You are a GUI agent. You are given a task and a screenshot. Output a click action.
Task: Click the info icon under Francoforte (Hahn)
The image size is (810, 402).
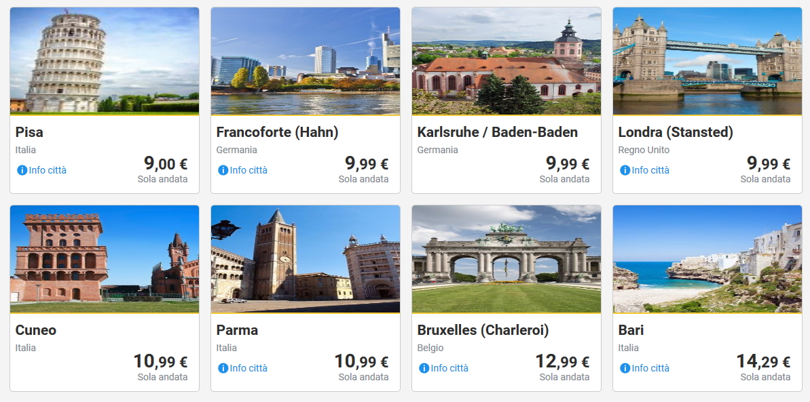(223, 170)
